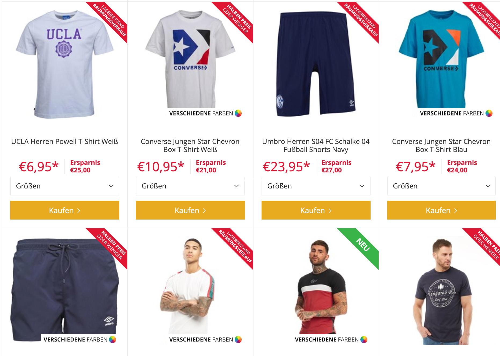Click color wheel icon on red black tee model
Screen dimensions: 500x356
364,340
